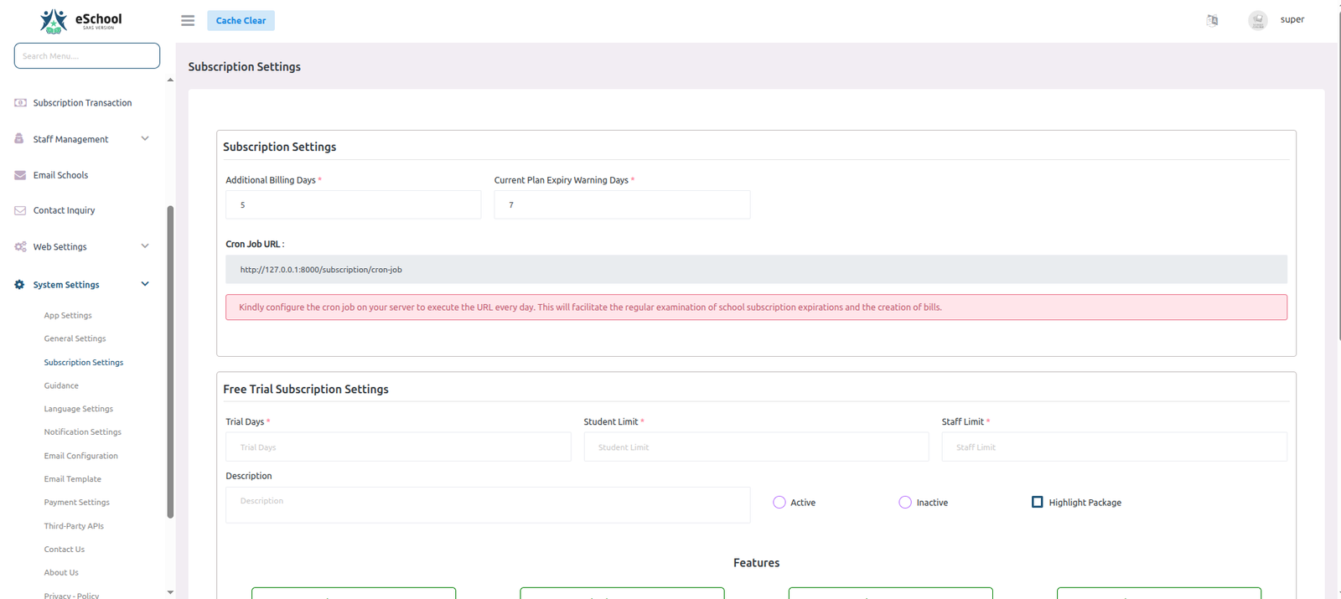Enable the Highlight Package checkbox
The image size is (1341, 599).
point(1037,502)
